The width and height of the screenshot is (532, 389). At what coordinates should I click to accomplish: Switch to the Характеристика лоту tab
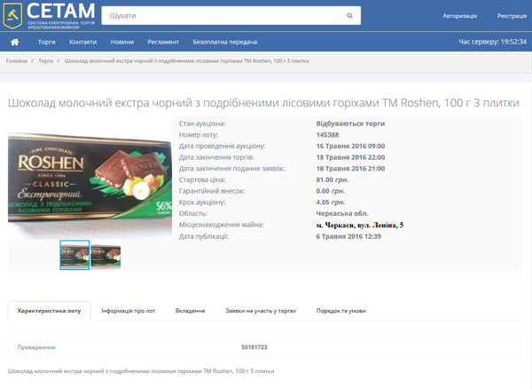(49, 311)
